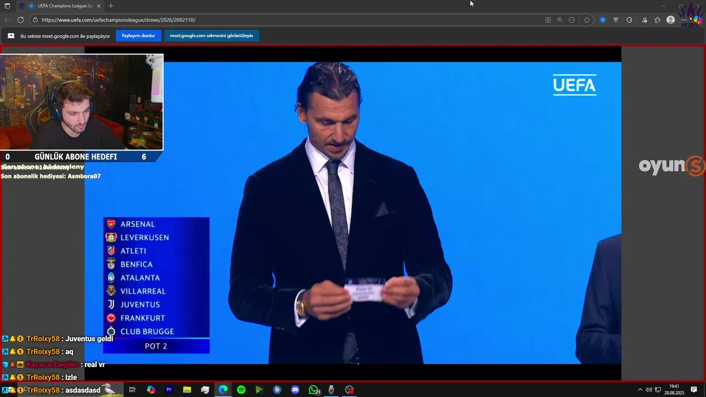Open the notification center icon
This screenshot has height=397, width=706.
click(x=694, y=390)
